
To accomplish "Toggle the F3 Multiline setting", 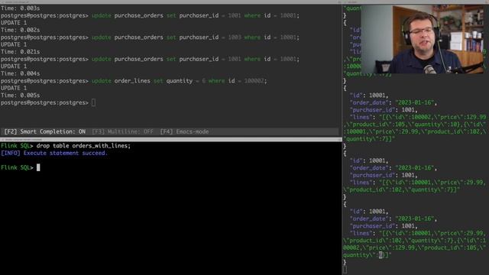I will point(122,131).
